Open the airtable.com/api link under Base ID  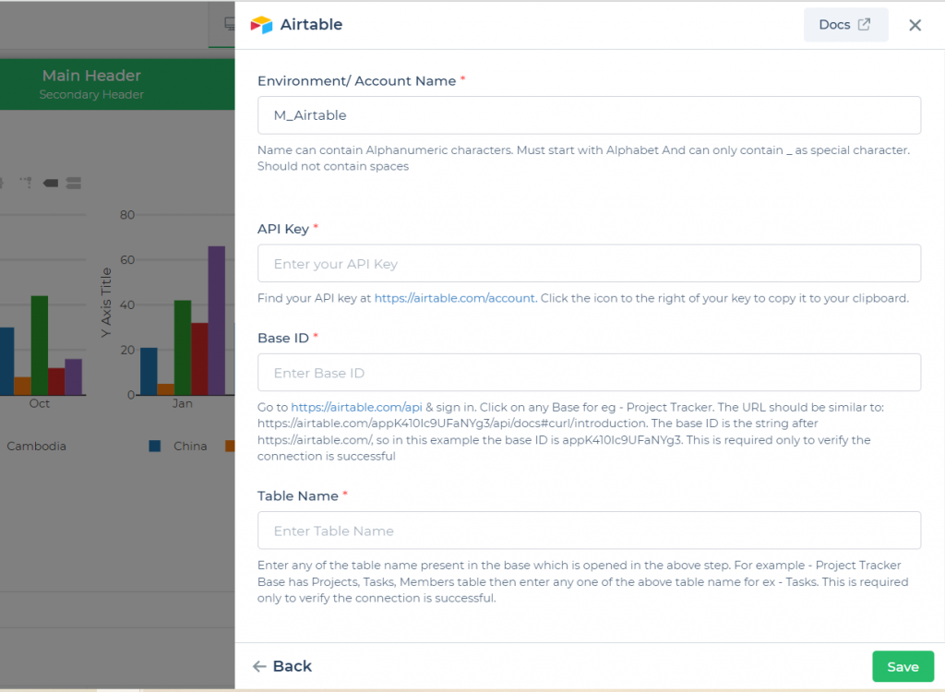pyautogui.click(x=321, y=407)
